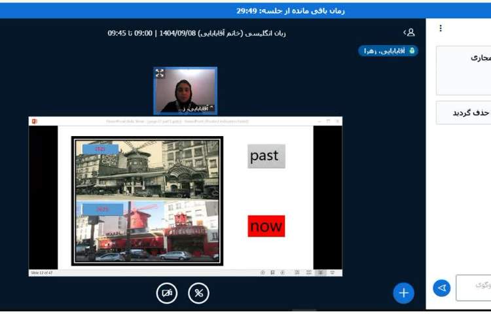Screen dimensions: 491x314
Task: Click the modern color Moulin Rouge photo
Action: pos(147,231)
